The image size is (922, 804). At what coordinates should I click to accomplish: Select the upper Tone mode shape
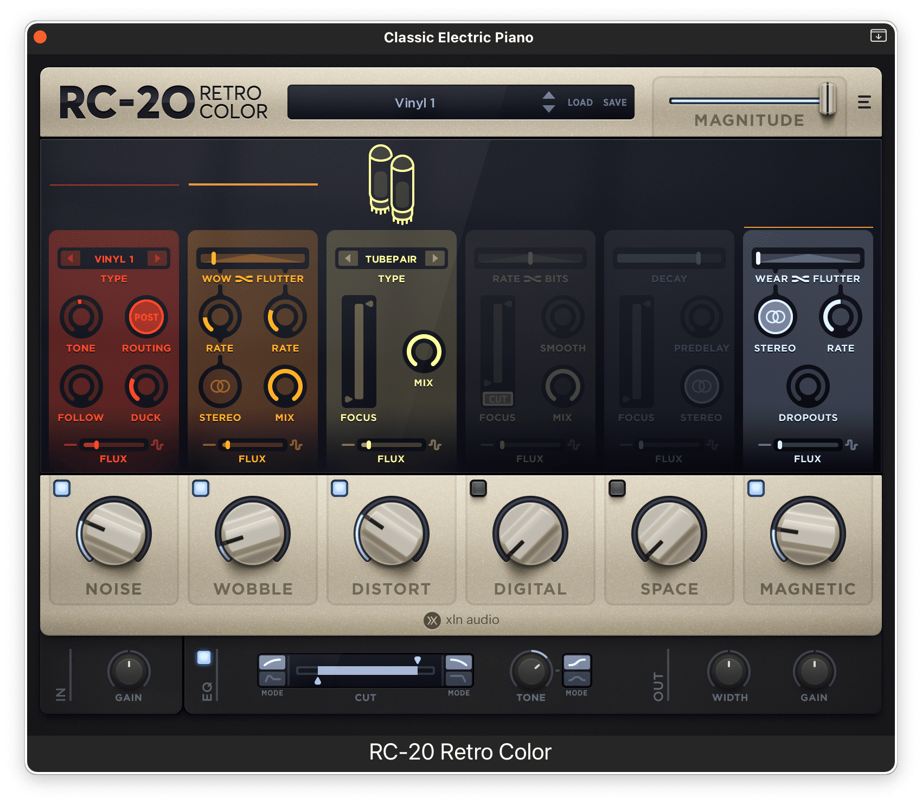(577, 662)
